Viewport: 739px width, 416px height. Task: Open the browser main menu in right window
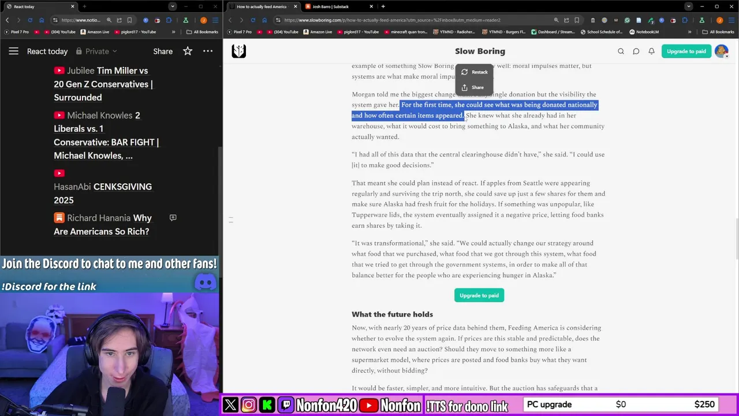coord(732,20)
